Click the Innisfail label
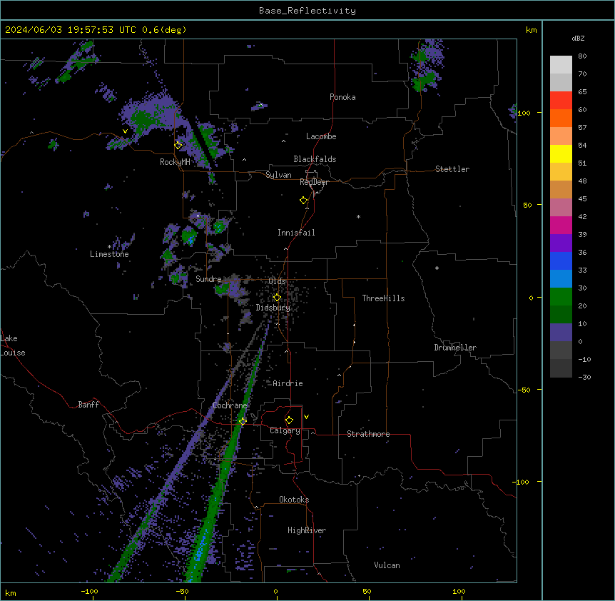This screenshot has width=615, height=601. click(296, 233)
